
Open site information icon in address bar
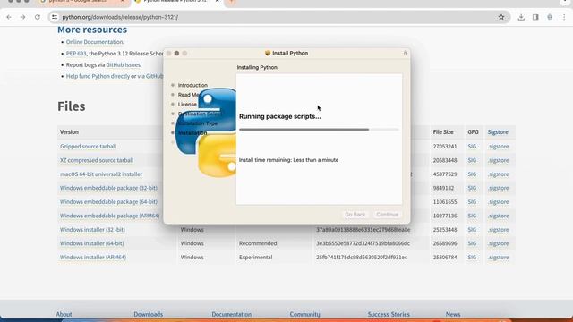coord(55,17)
